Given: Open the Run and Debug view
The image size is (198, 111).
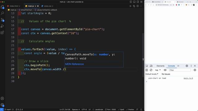Looking at the screenshot, I should pyautogui.click(x=2, y=26).
